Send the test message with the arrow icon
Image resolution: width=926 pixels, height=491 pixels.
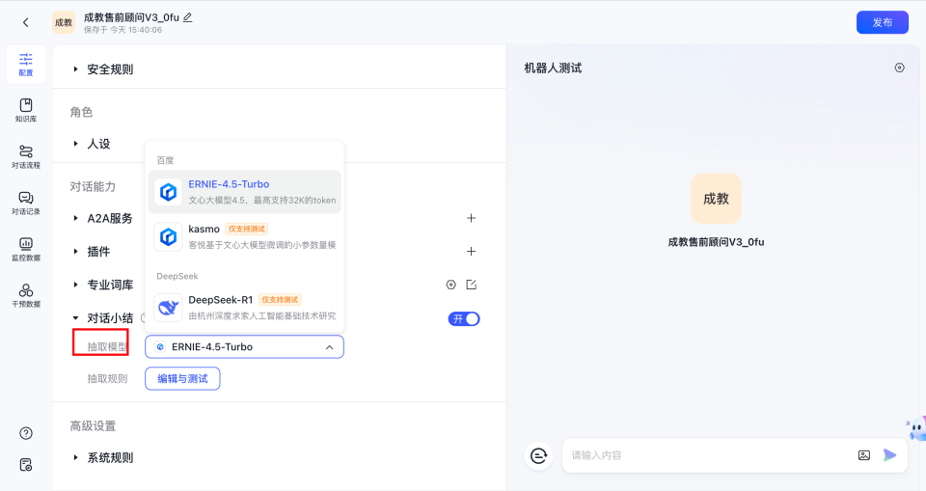pyautogui.click(x=889, y=455)
